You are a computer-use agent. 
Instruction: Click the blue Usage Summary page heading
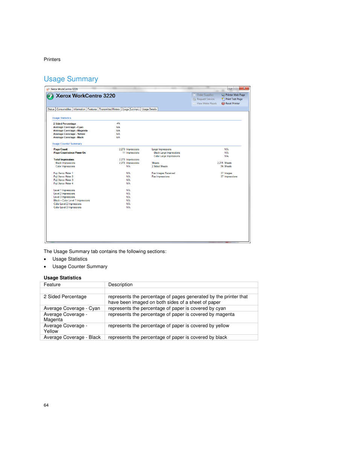[x=71, y=79]
